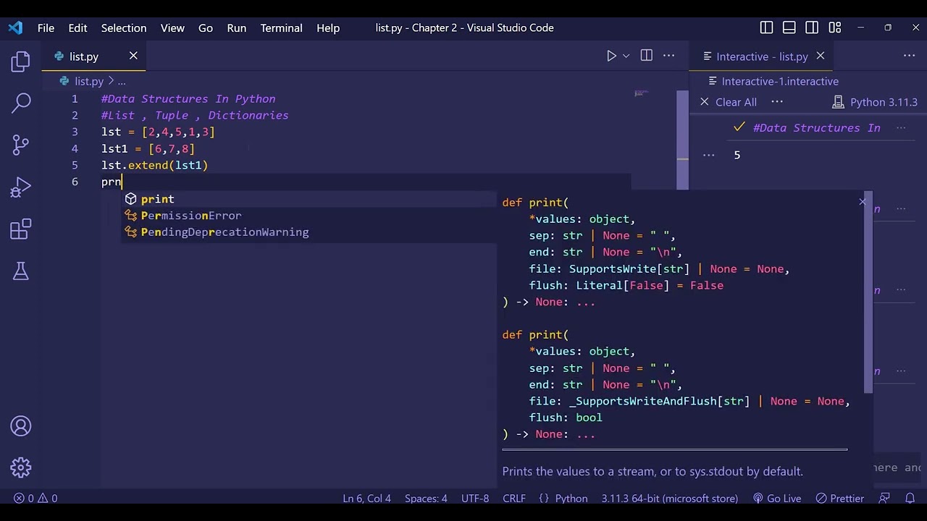927x521 pixels.
Task: Click VS Code logo icon in title bar
Action: pos(15,27)
